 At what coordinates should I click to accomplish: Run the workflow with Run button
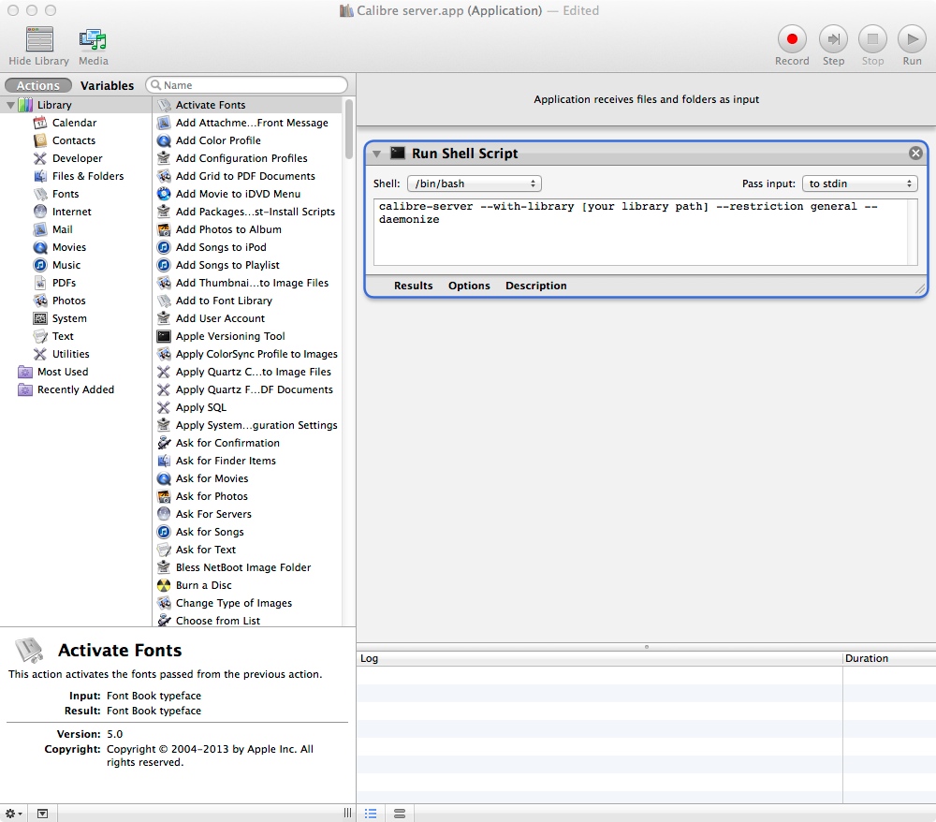tap(912, 39)
